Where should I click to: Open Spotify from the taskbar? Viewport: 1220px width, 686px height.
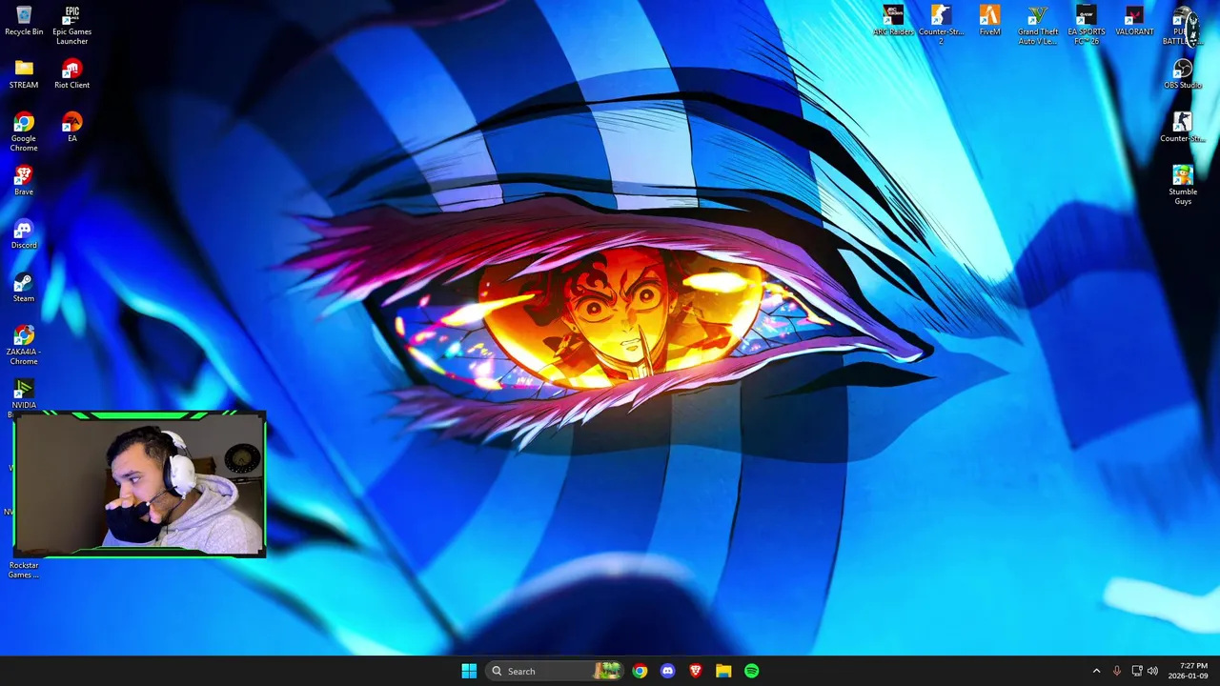tap(751, 671)
